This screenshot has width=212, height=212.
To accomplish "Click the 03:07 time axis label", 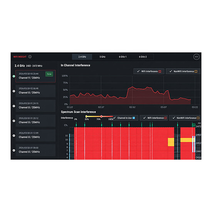I will point(163,107).
